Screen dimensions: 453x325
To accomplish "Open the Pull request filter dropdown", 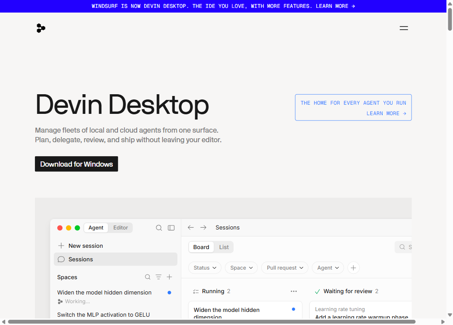I will tap(285, 268).
